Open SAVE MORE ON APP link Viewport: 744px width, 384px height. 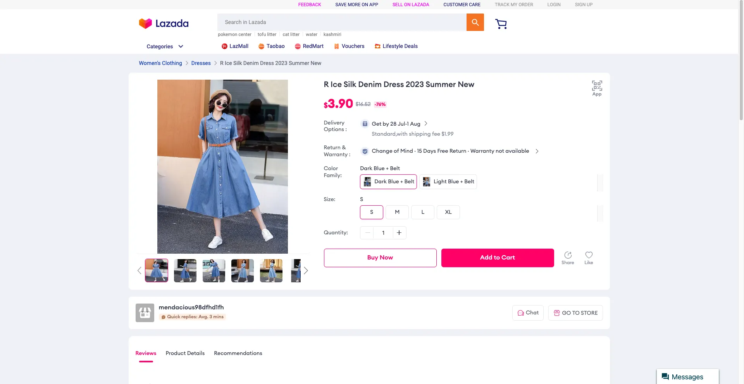pyautogui.click(x=356, y=5)
